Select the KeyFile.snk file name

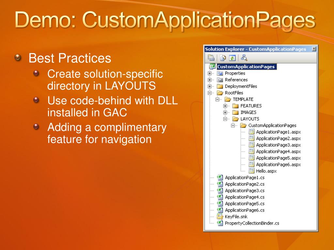[x=236, y=216]
